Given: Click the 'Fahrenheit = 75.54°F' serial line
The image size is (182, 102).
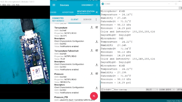Looking at the screenshot, I should click(116, 48).
